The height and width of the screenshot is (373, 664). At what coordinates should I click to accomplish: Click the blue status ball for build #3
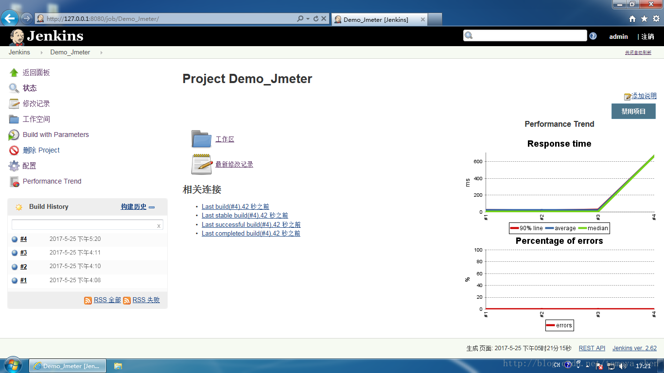click(x=15, y=253)
